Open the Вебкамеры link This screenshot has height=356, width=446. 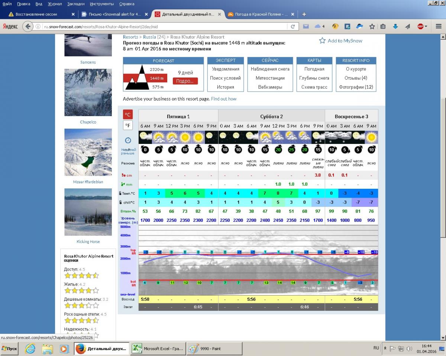click(270, 87)
